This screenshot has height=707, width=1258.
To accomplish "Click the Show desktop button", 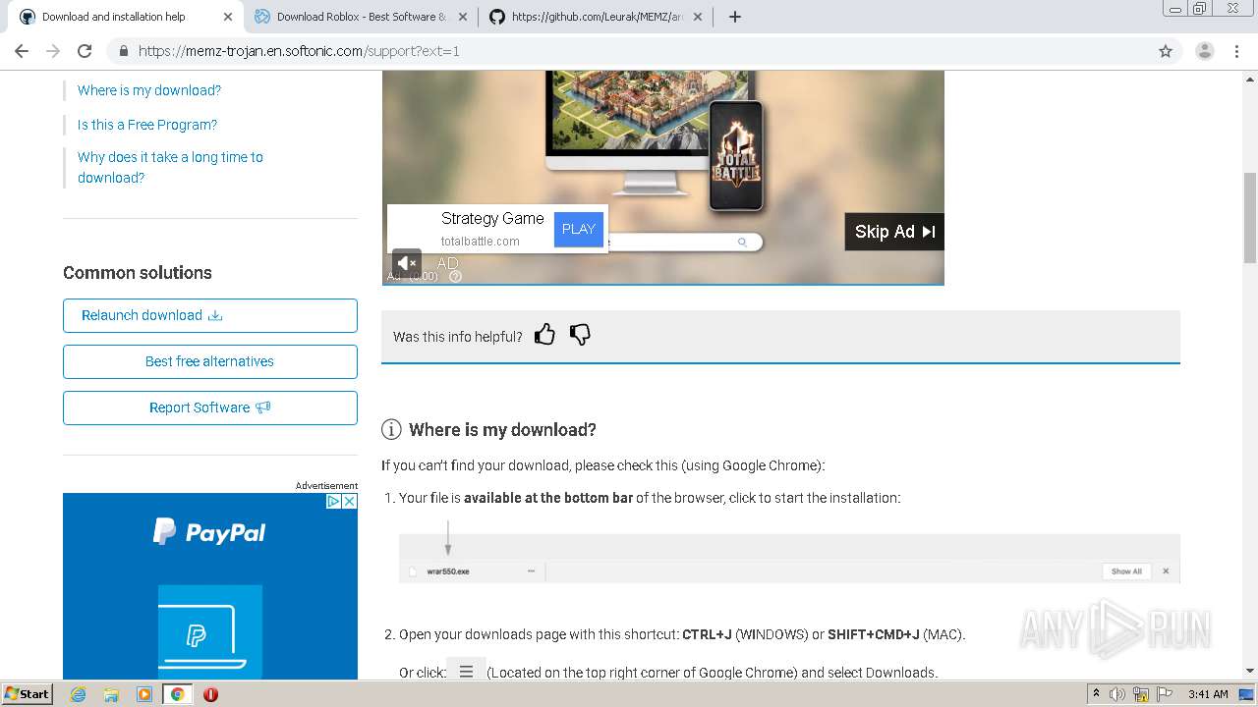I will (1247, 694).
